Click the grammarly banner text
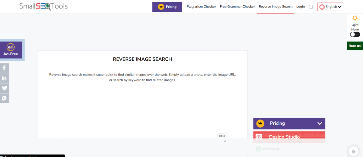This screenshot has width=363, height=157. 271,149
